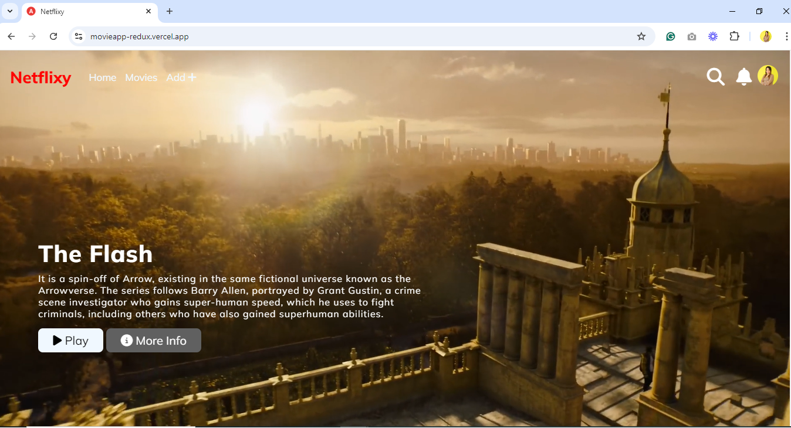
Task: Click the Netflixy logo
Action: 40,77
